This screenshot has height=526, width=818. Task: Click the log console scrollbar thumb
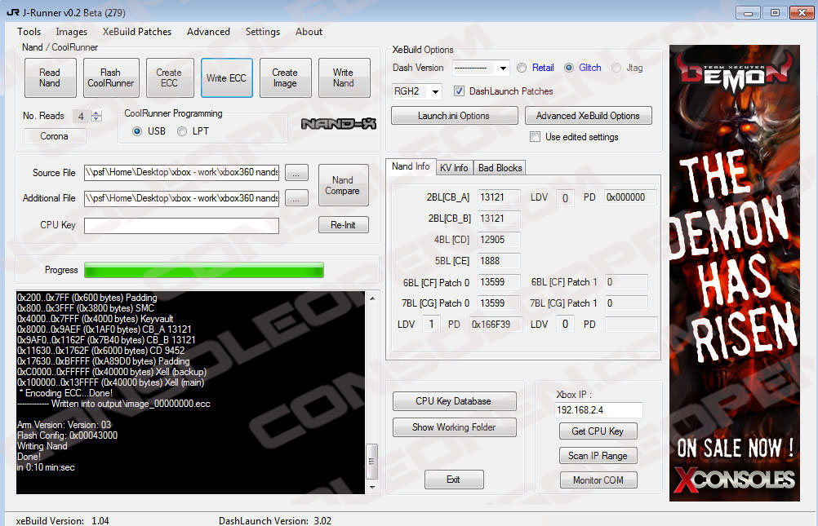tap(372, 462)
